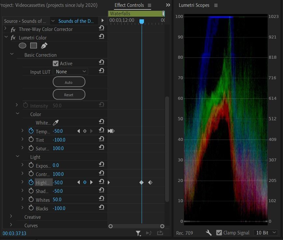Expand the Three-Way Color Corrector effect
This screenshot has width=283, height=240.
5,28
